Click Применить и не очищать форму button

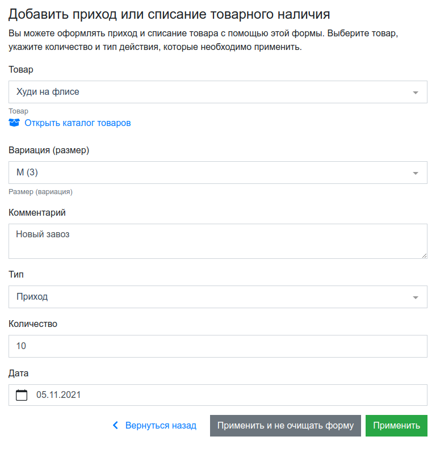286,426
